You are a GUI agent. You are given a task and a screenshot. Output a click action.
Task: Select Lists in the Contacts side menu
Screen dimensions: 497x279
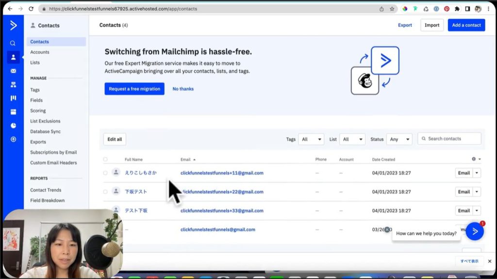click(35, 63)
